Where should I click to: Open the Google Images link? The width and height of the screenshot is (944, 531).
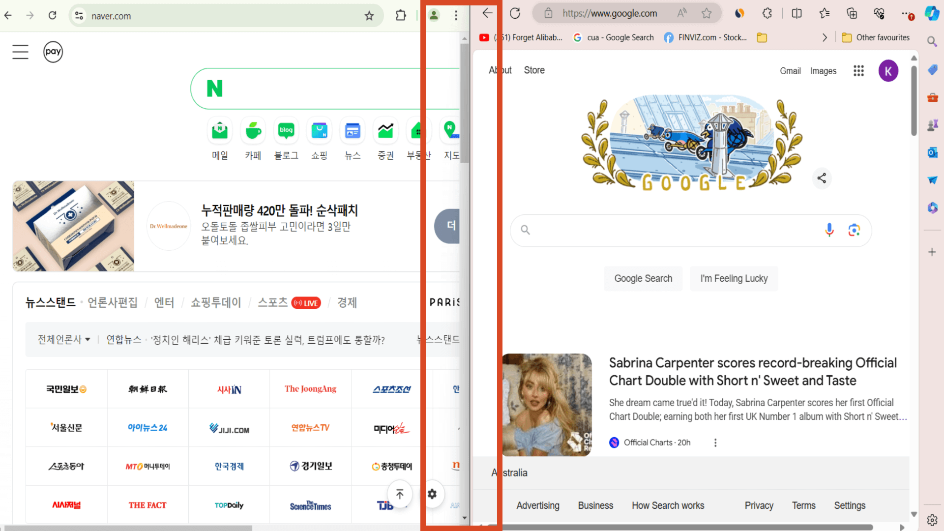pos(823,71)
